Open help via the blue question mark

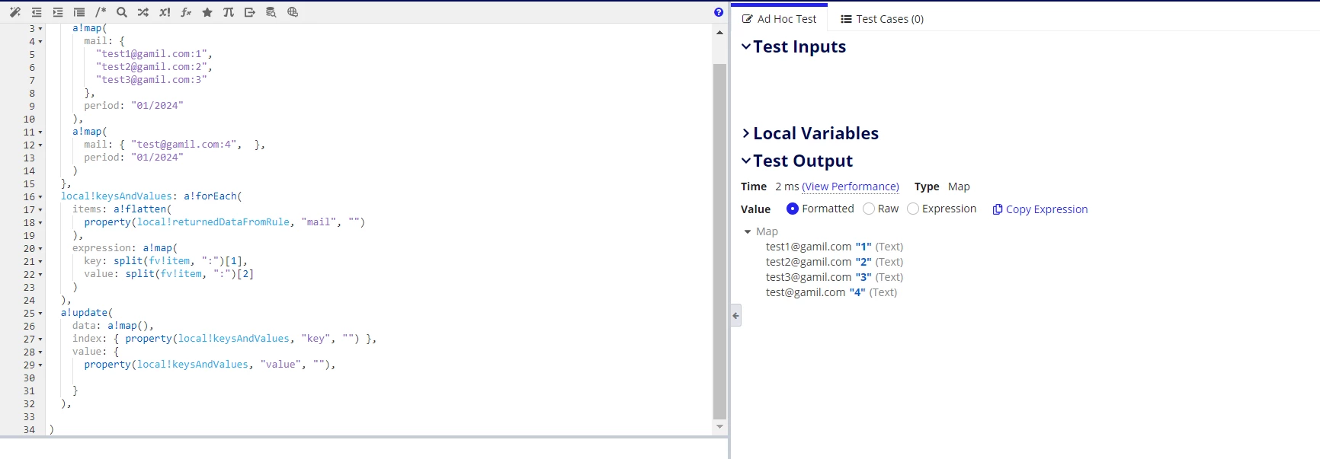coord(719,12)
